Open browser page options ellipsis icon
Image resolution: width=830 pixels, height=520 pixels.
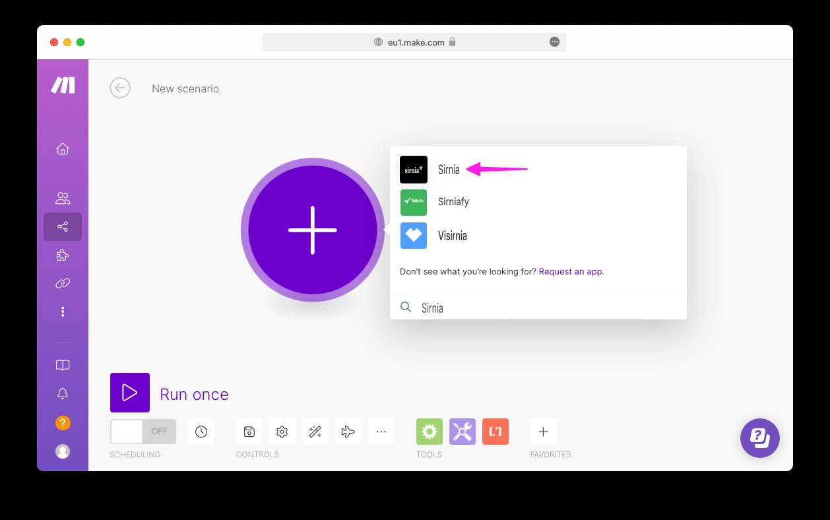tap(554, 42)
